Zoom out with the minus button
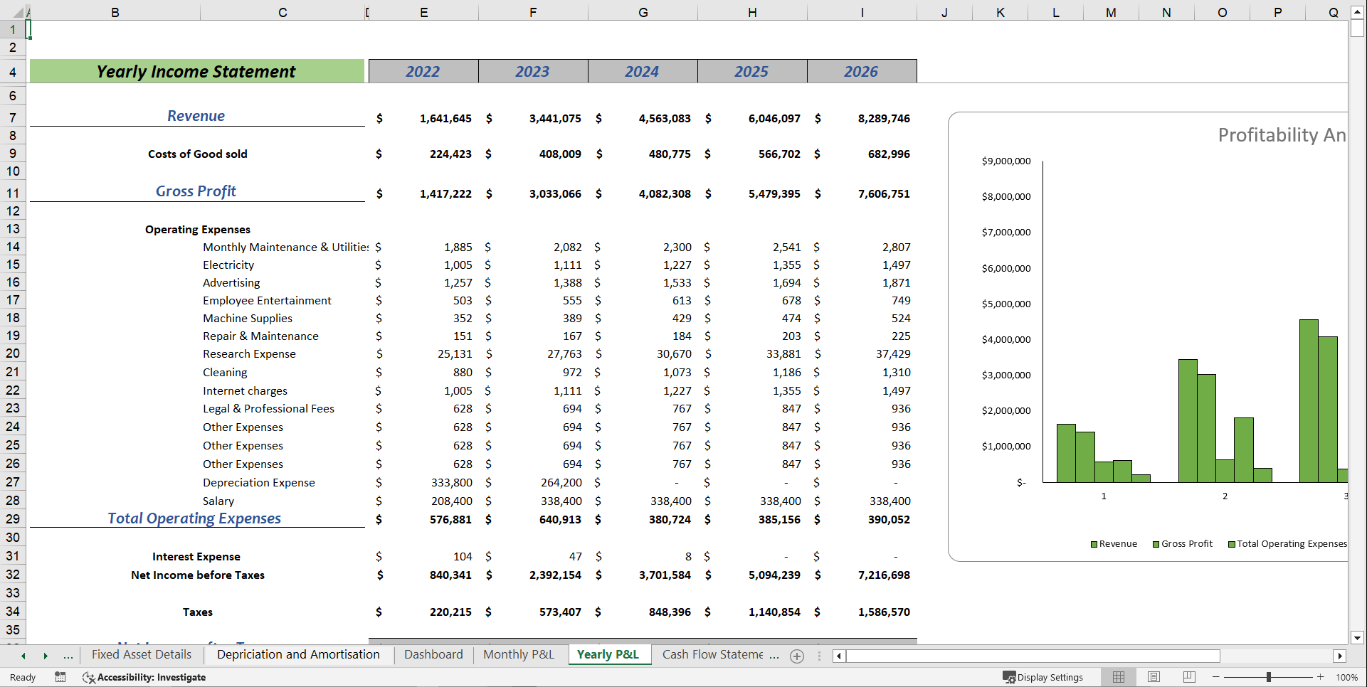Screen dimensions: 1367x687 (x=1216, y=677)
